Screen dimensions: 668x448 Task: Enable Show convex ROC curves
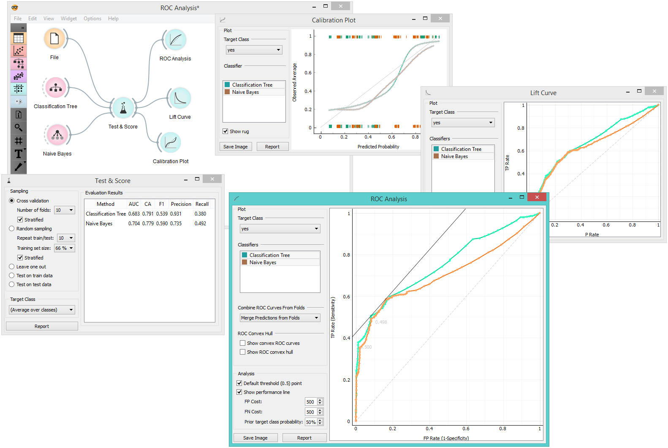[x=243, y=343]
